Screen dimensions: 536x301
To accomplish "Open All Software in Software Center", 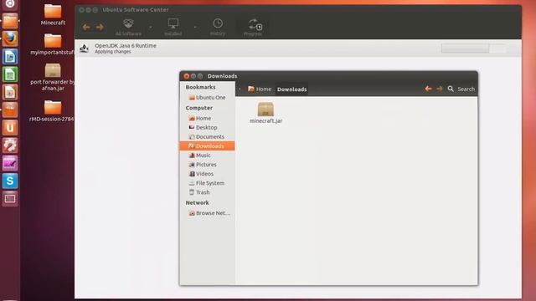I will click(128, 27).
